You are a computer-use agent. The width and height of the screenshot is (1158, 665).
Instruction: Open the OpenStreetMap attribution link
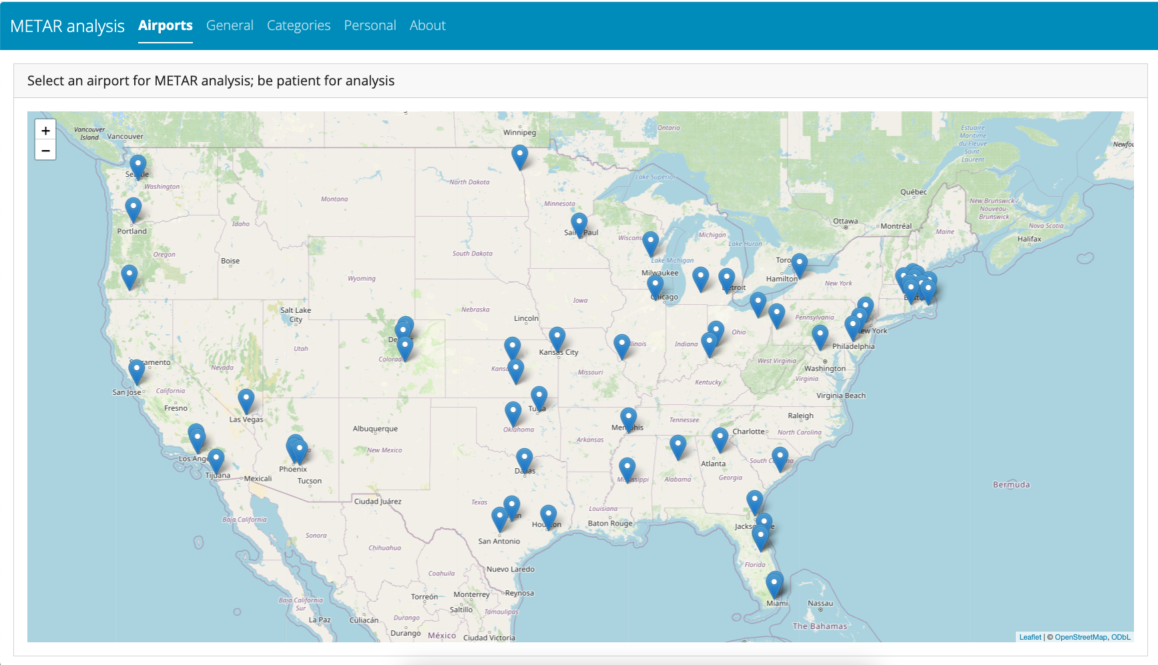[x=1081, y=637]
